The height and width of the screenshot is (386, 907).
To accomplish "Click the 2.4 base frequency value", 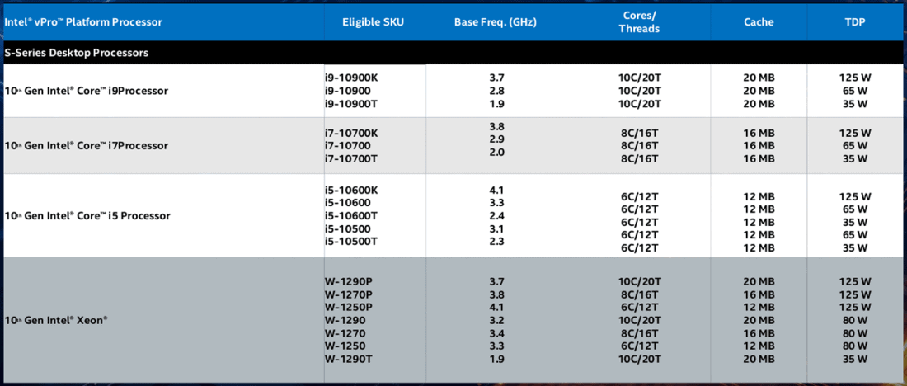I will click(497, 216).
